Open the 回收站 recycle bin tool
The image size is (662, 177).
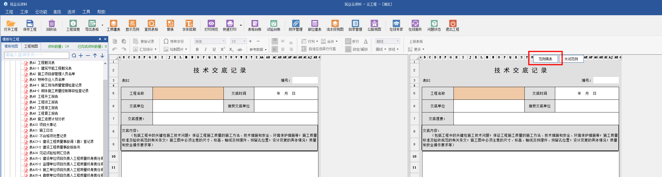51,25
